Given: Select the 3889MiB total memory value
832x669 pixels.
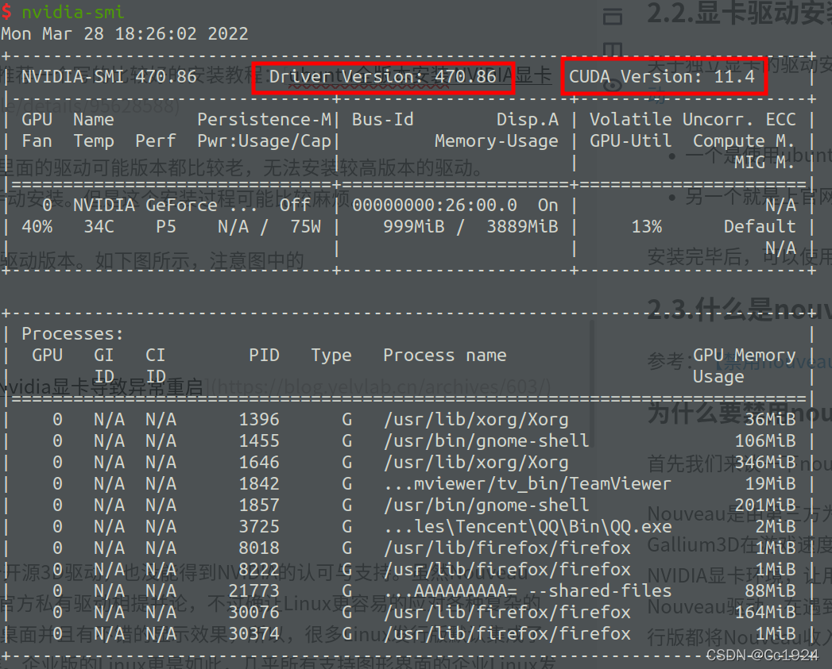Looking at the screenshot, I should tap(522, 227).
